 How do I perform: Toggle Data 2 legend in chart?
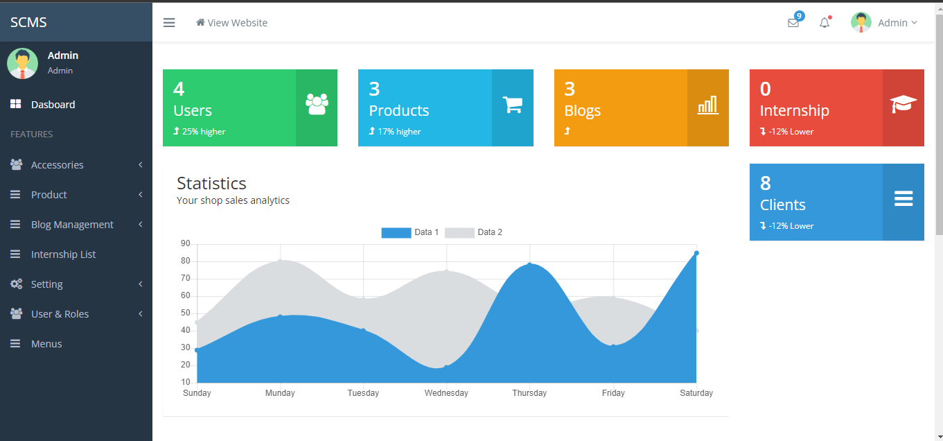click(x=473, y=232)
